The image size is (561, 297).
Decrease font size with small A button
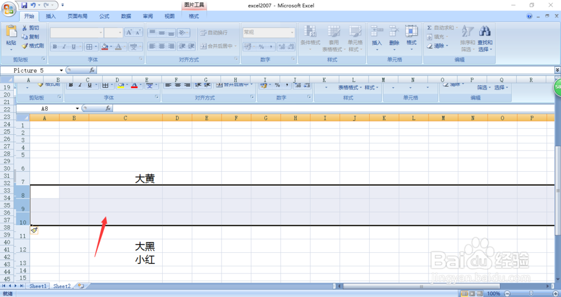138,32
